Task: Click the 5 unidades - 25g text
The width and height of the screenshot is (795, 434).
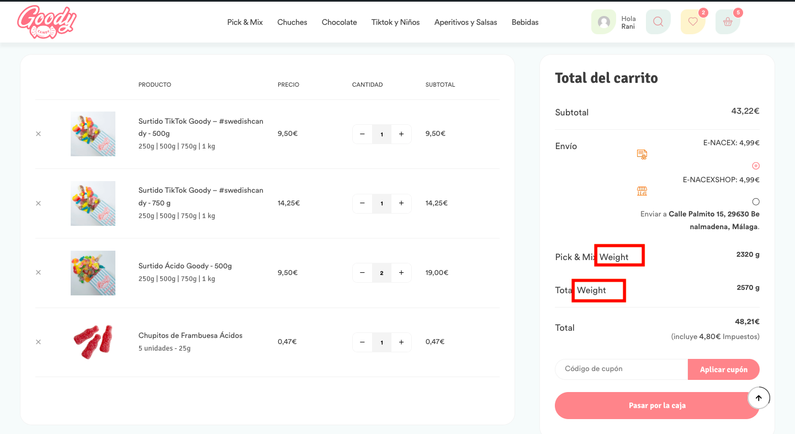Action: click(165, 348)
